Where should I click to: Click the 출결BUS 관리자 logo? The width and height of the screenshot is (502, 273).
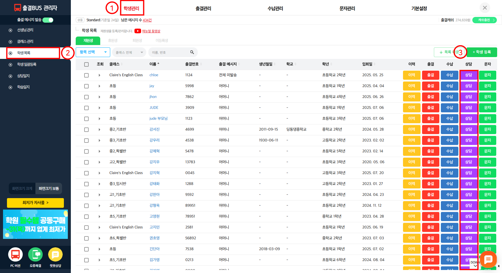coord(35,8)
